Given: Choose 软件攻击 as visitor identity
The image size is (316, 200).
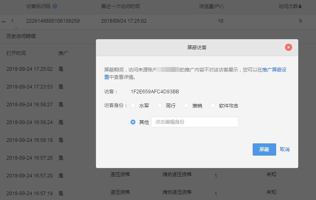Looking at the screenshot, I should pos(213,105).
